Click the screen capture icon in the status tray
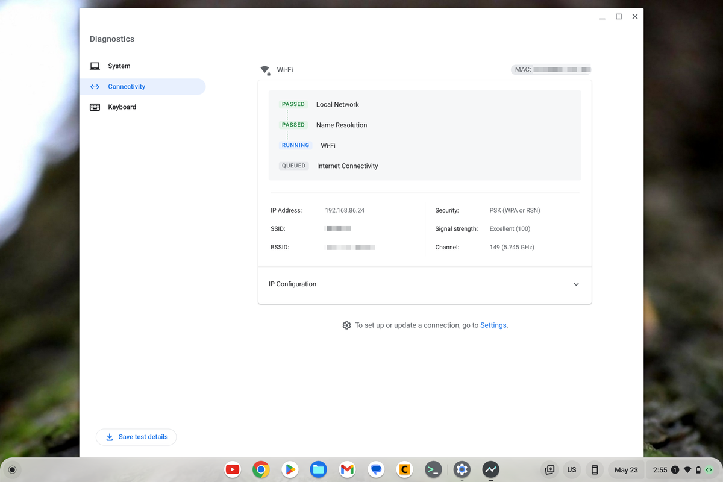 (x=549, y=469)
